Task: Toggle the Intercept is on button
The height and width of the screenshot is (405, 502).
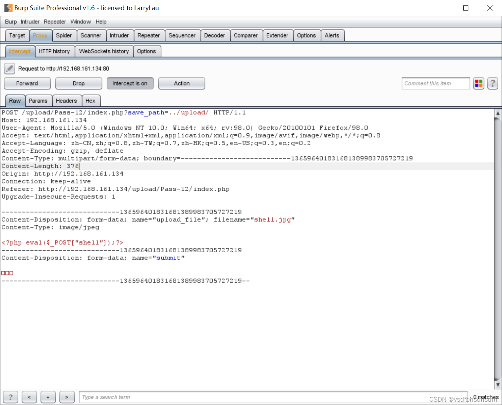Action: tap(130, 83)
